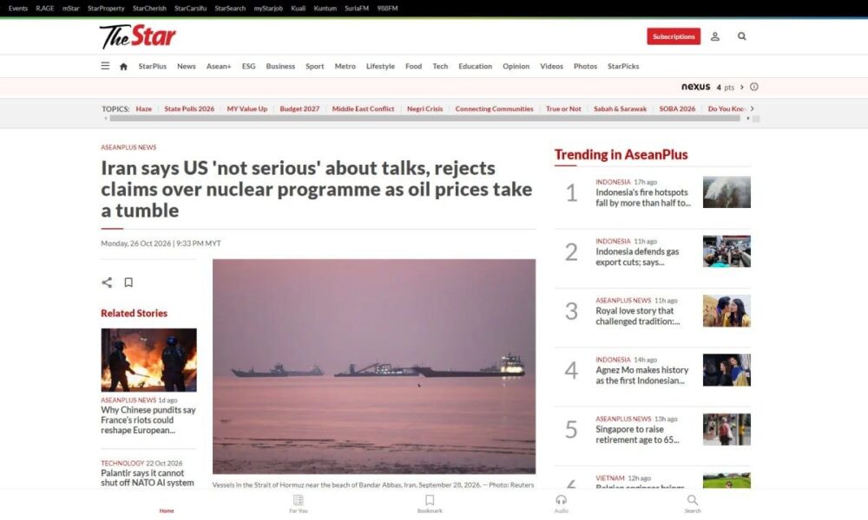
Task: Tap the For You icon in bottom bar
Action: click(x=299, y=504)
